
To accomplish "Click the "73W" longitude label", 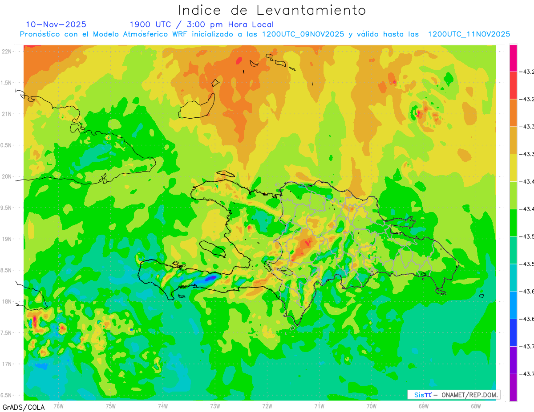I will (215, 406).
